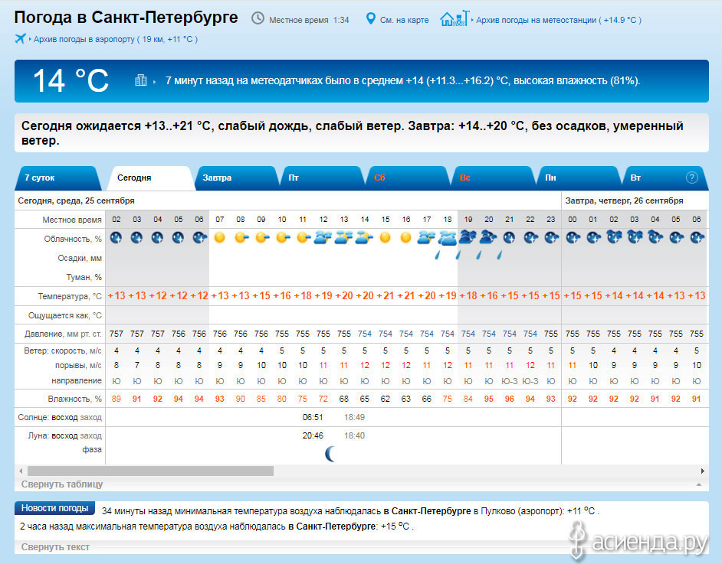Screen dimensions: 722x564
Task: Click moonset time 18:40
Action: click(x=354, y=435)
